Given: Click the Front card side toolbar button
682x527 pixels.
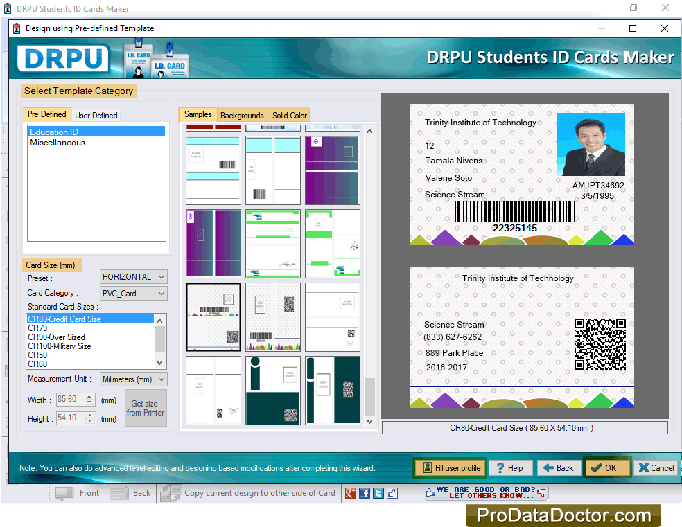Looking at the screenshot, I should [78, 493].
